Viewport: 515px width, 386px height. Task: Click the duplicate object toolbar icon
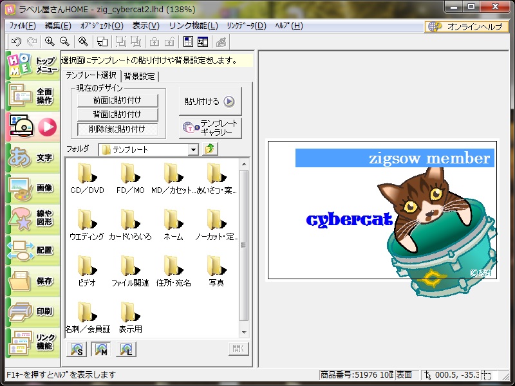point(102,42)
